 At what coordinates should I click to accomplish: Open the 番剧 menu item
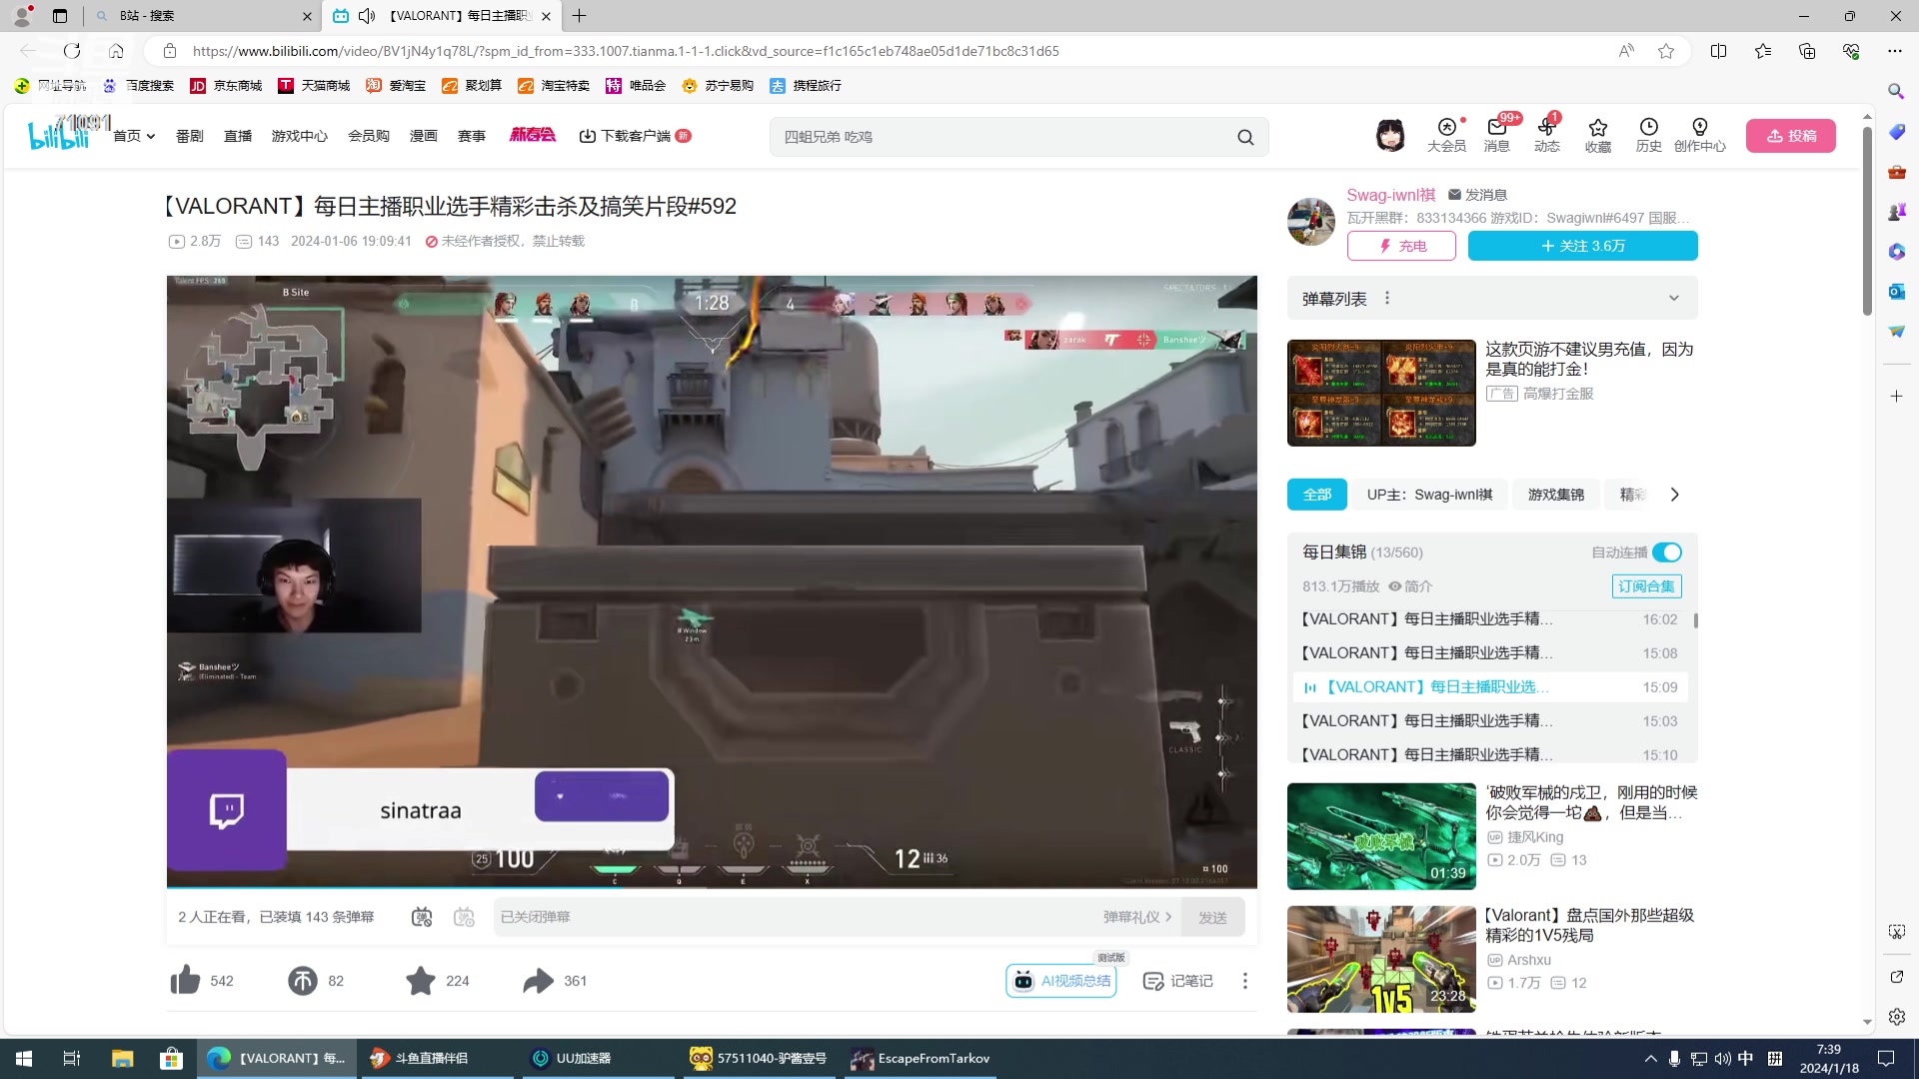(190, 136)
